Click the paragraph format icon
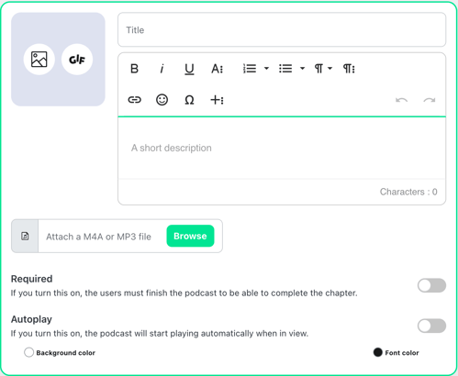The width and height of the screenshot is (458, 376). [x=318, y=69]
